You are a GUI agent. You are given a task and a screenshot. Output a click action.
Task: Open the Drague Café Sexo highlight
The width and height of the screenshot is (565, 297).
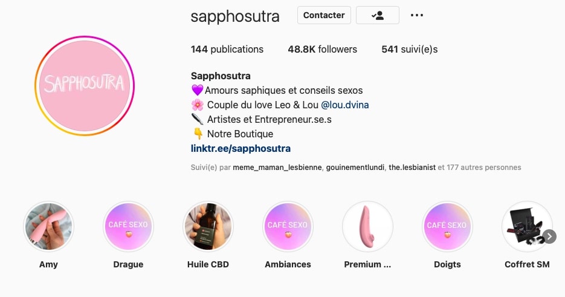coord(128,226)
